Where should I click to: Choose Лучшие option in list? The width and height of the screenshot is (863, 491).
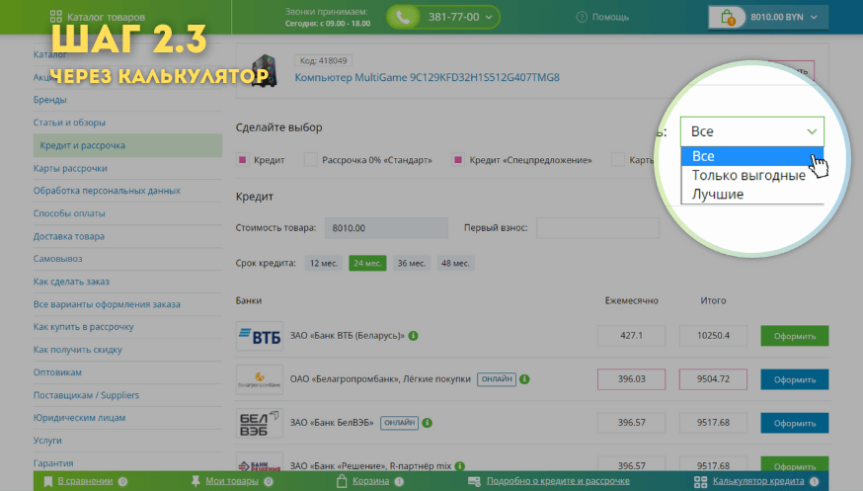pyautogui.click(x=751, y=195)
